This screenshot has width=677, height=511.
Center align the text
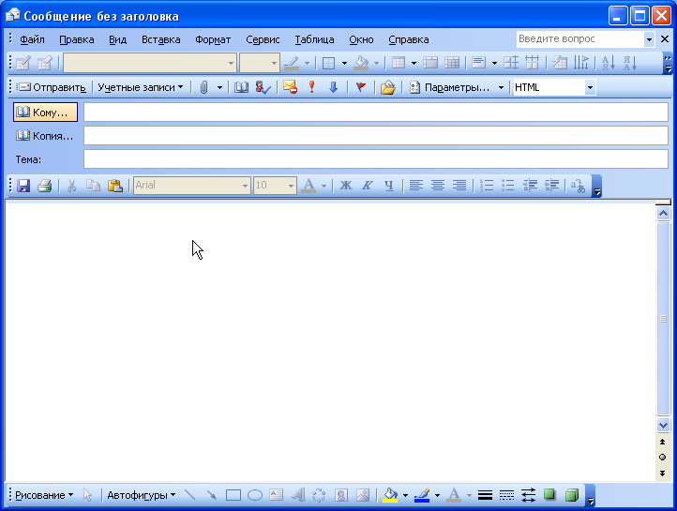[437, 186]
